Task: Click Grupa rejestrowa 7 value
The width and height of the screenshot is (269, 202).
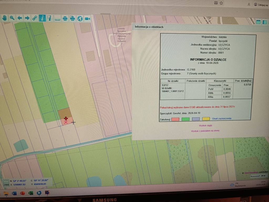Action: point(201,74)
